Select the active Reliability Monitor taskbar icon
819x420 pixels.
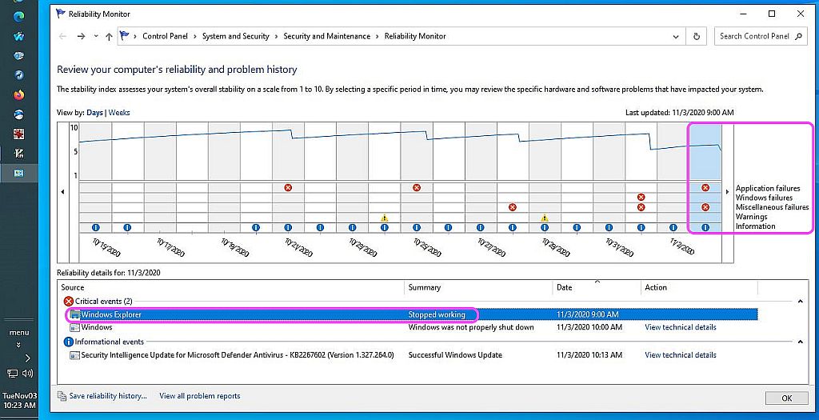pos(19,173)
